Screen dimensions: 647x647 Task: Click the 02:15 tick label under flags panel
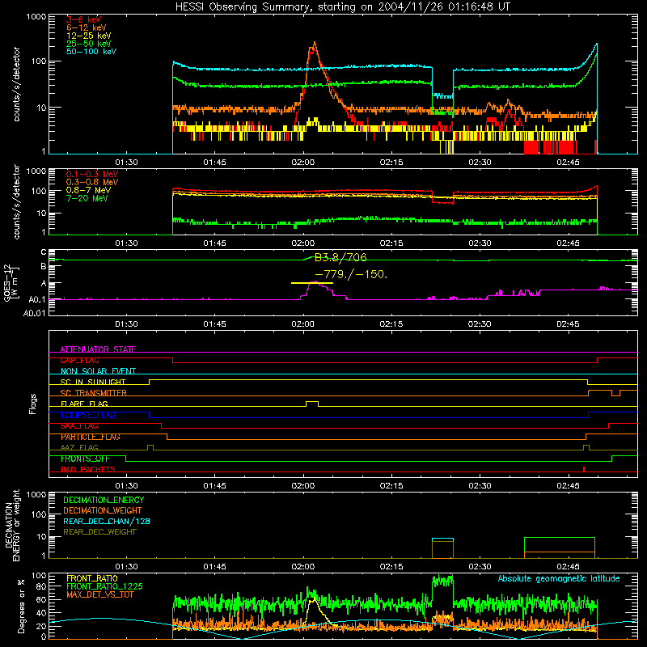(391, 486)
